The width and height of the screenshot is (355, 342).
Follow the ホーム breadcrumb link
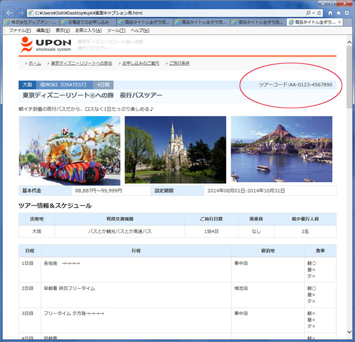(34, 63)
